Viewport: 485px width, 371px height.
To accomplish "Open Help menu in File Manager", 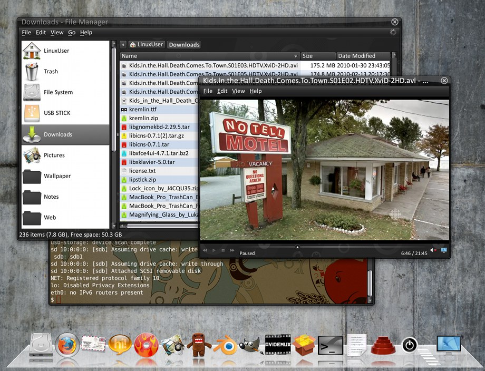I will (86, 33).
